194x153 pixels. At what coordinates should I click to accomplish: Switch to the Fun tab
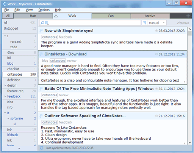pyautogui.click(x=111, y=16)
